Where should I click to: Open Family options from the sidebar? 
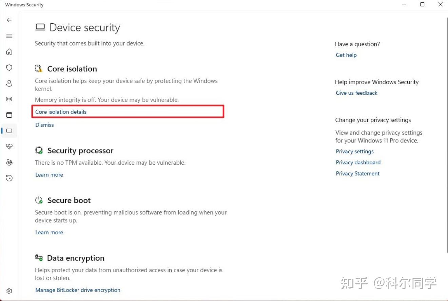pyautogui.click(x=9, y=162)
